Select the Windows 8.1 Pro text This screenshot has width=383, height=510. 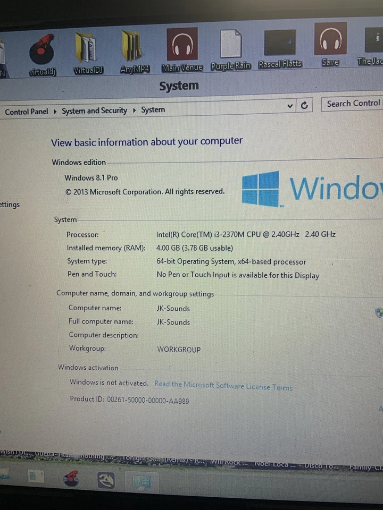coord(91,177)
